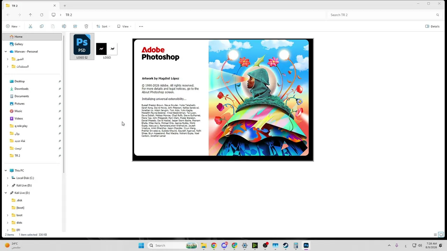This screenshot has width=447, height=251.
Task: Open the Sort dropdown
Action: pos(103,26)
